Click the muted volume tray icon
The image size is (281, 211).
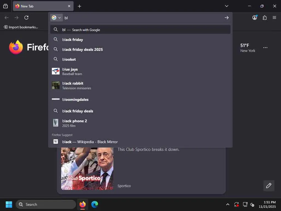pos(252,204)
